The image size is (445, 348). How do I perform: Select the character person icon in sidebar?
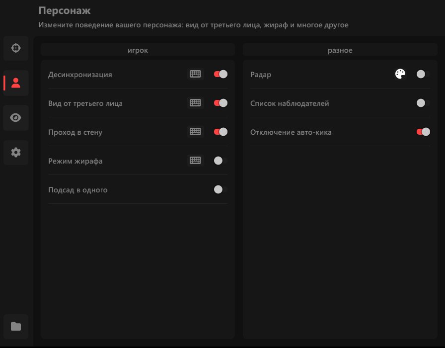[16, 83]
